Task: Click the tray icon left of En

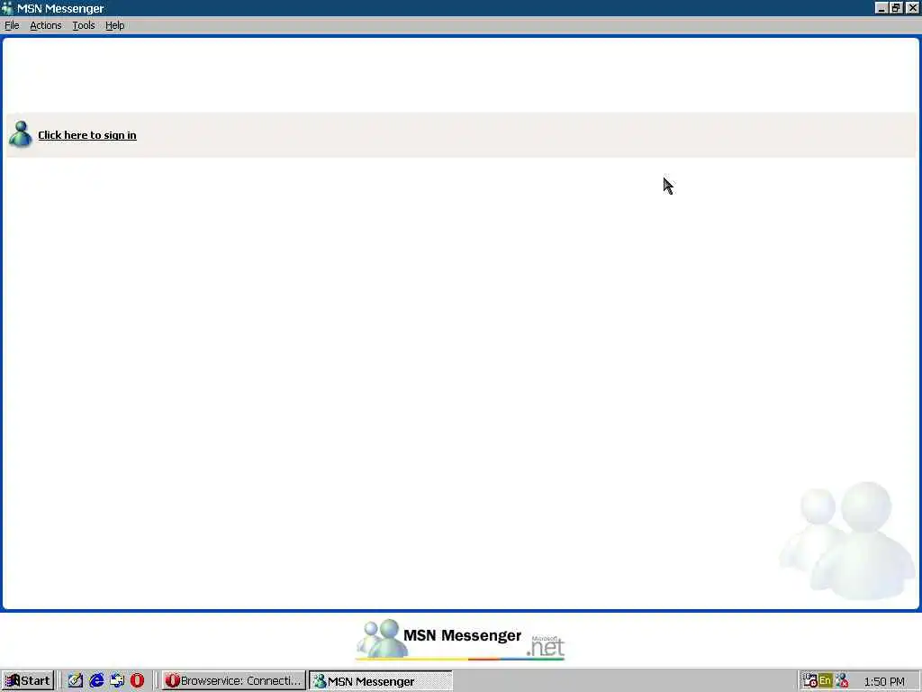Action: coord(809,681)
